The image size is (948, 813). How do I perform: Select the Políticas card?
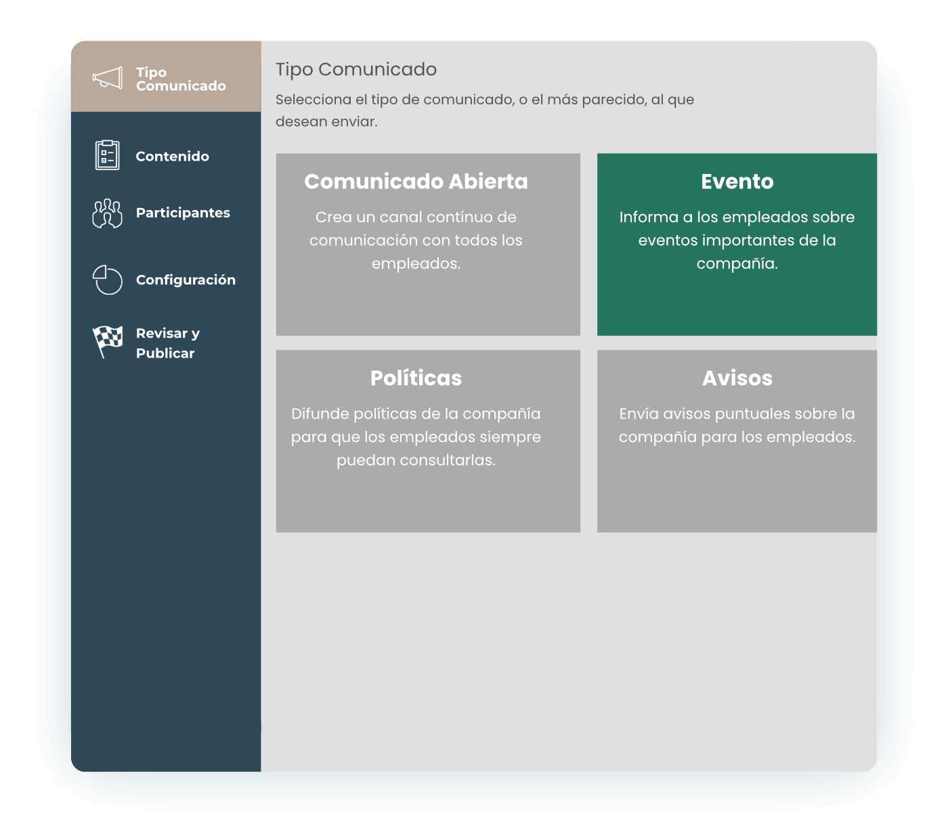428,441
